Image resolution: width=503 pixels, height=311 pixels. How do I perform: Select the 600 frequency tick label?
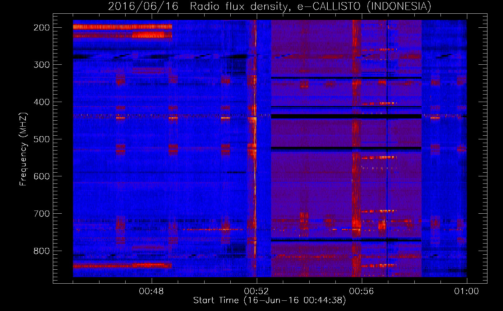[x=42, y=176]
